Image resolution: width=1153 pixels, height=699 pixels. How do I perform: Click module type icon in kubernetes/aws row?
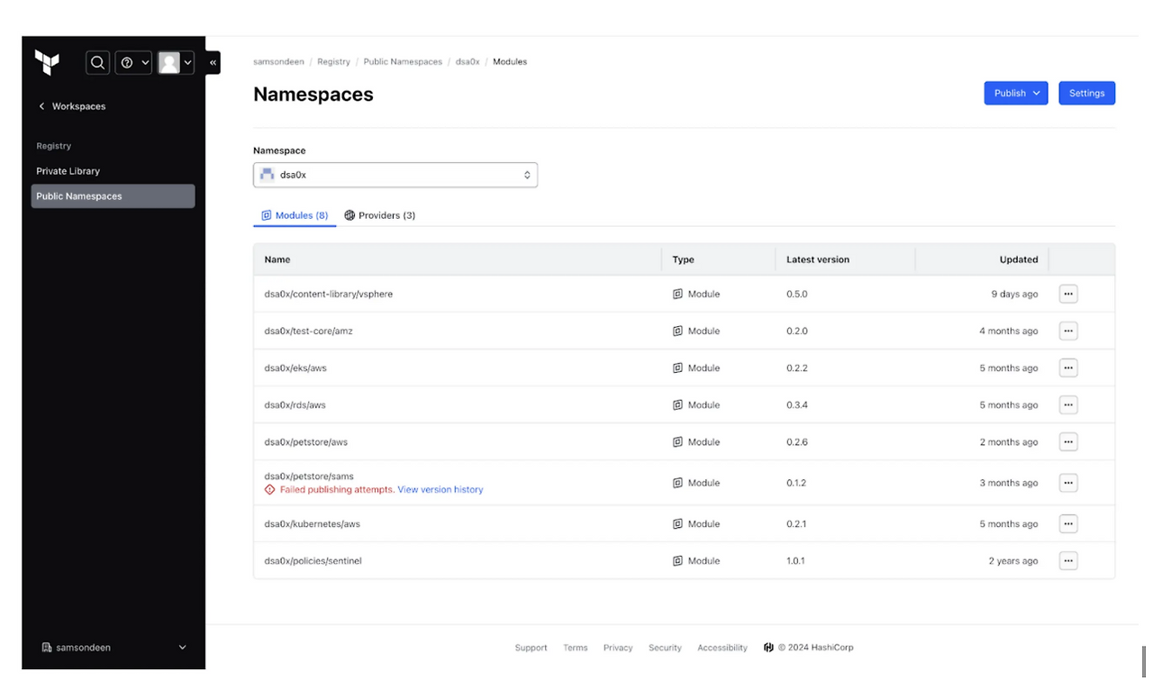[x=677, y=524]
